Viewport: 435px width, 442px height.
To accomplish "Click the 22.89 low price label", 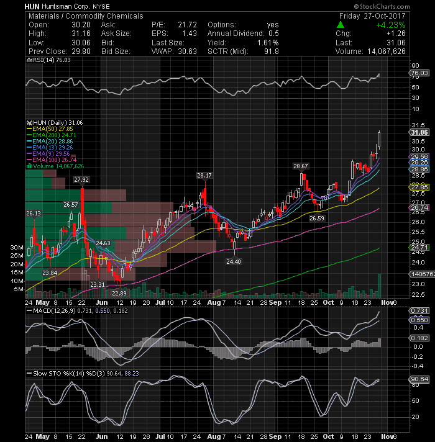I will click(x=119, y=293).
